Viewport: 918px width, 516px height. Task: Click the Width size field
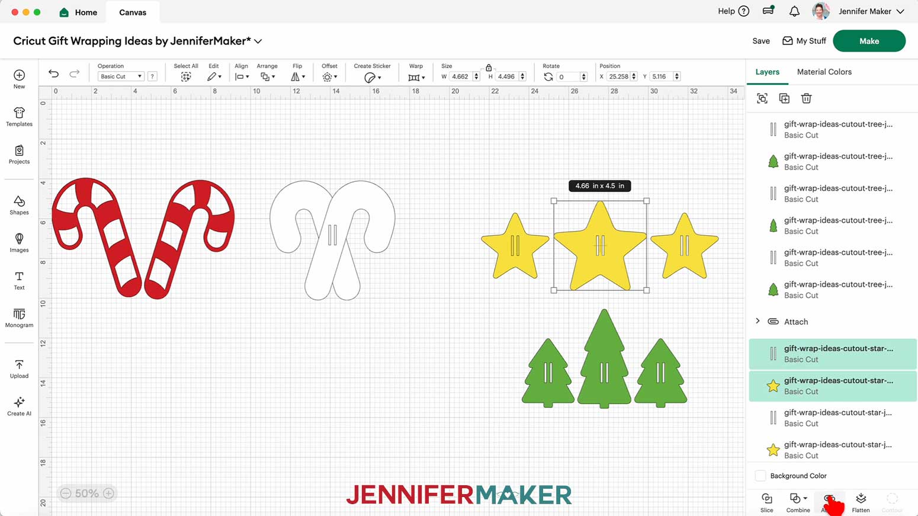pyautogui.click(x=460, y=76)
